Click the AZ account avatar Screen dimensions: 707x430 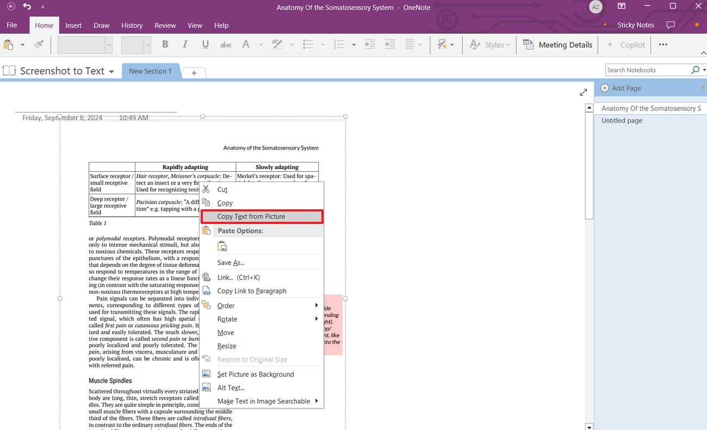(596, 7)
